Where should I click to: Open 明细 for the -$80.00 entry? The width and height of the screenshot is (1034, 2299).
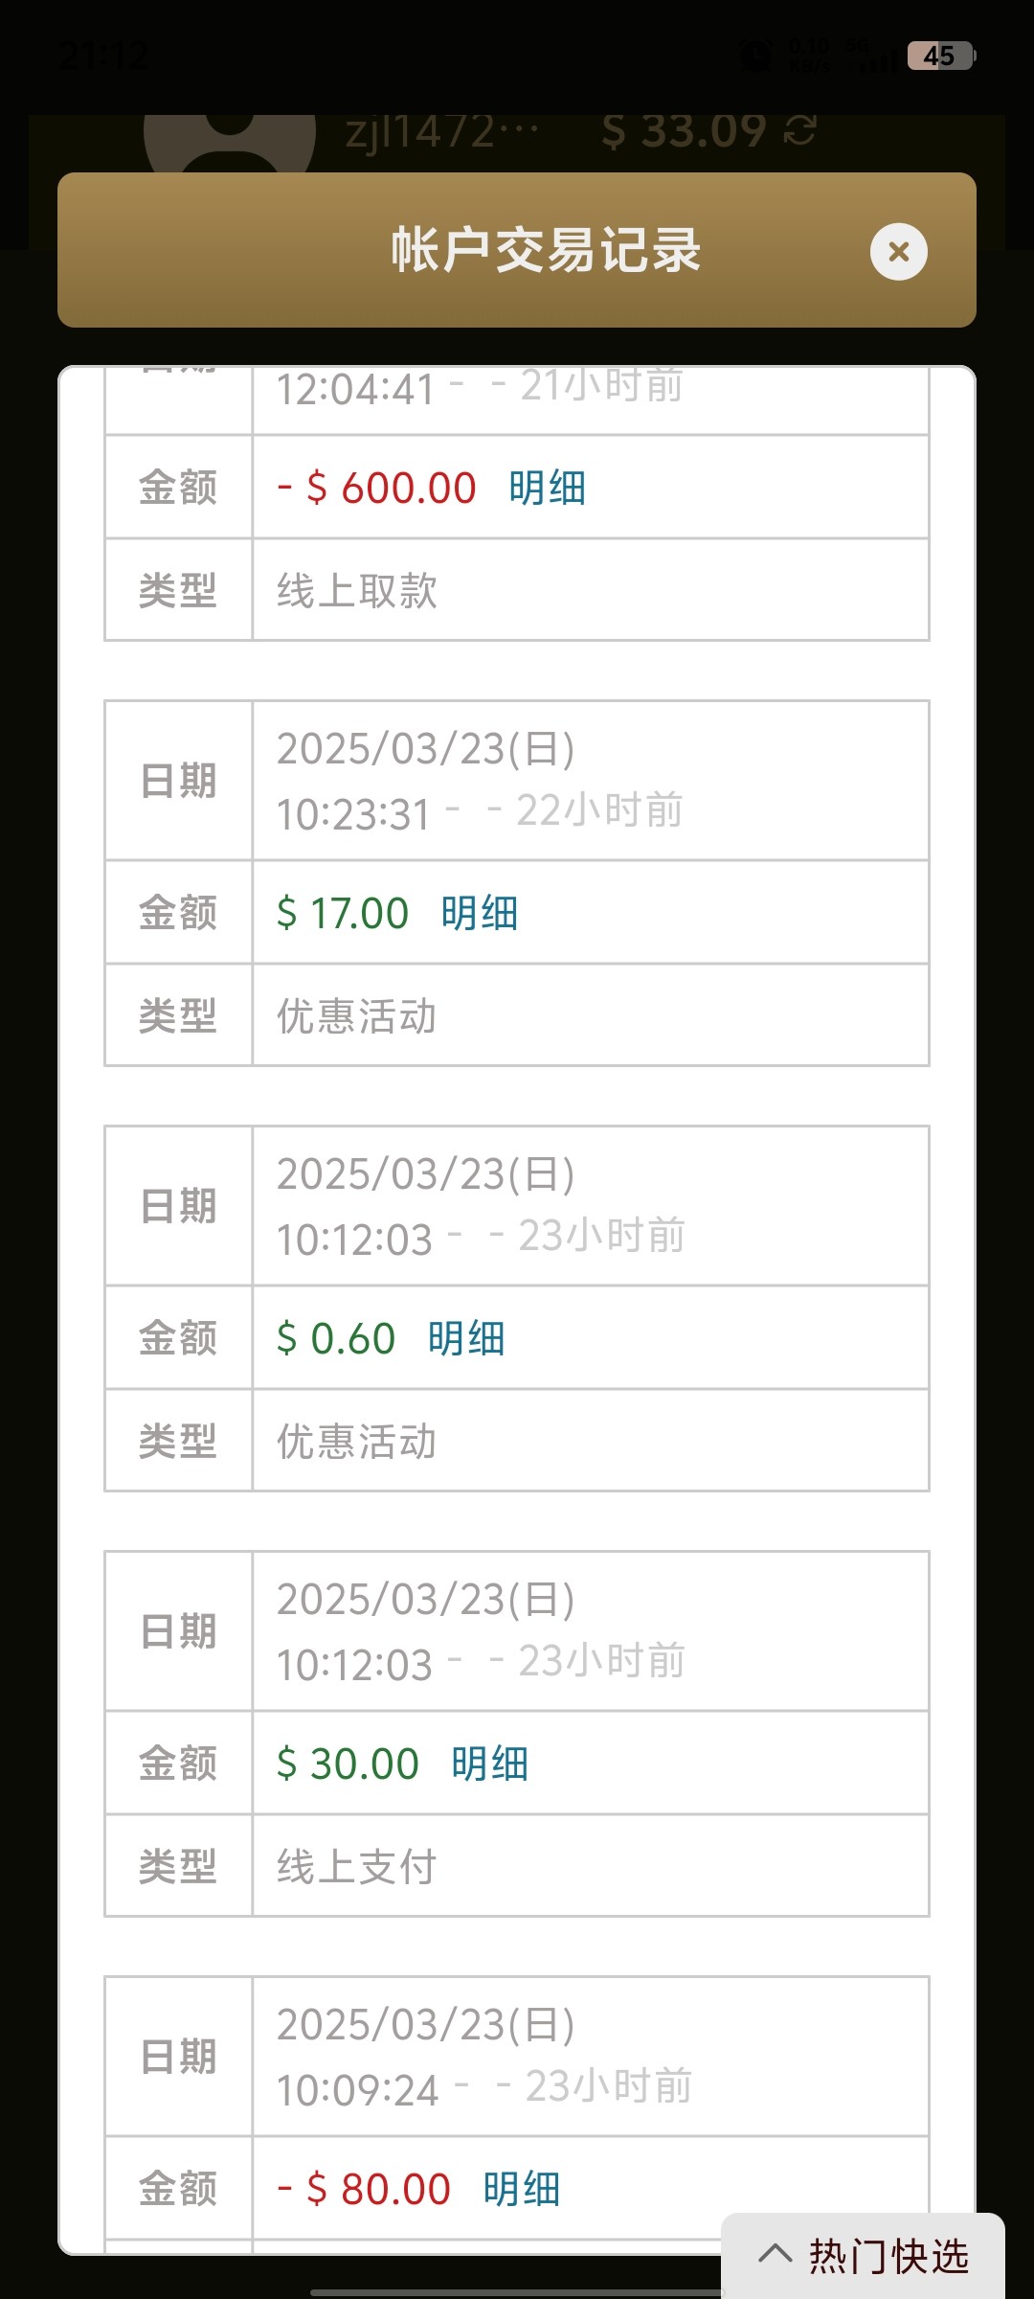(x=521, y=2190)
